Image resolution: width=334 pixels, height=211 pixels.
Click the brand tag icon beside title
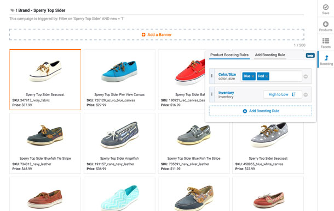(x=13, y=10)
